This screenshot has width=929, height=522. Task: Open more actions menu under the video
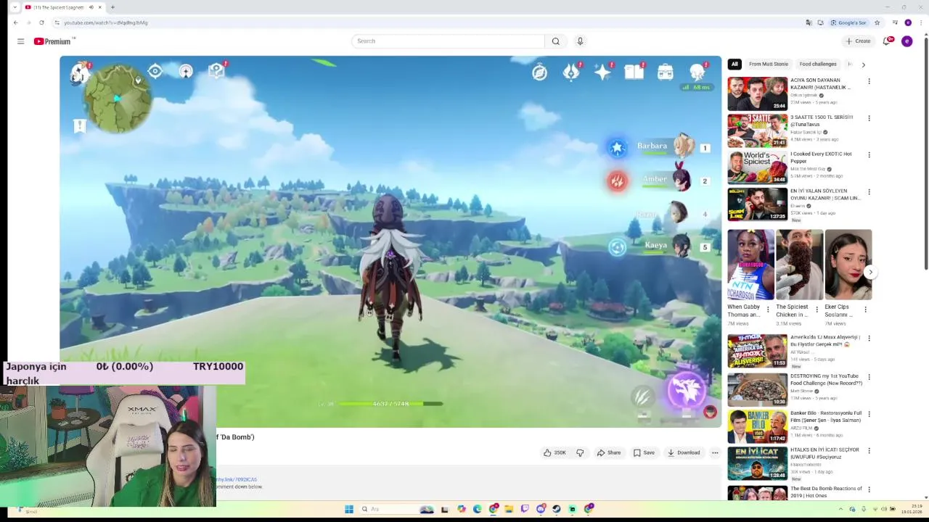(x=715, y=452)
